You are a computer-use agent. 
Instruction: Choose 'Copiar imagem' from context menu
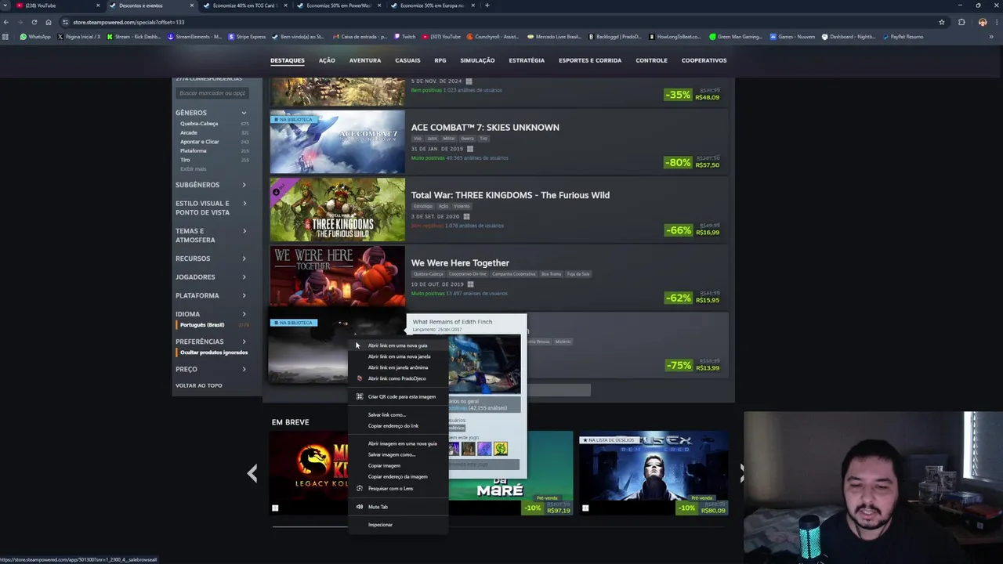(x=398, y=465)
